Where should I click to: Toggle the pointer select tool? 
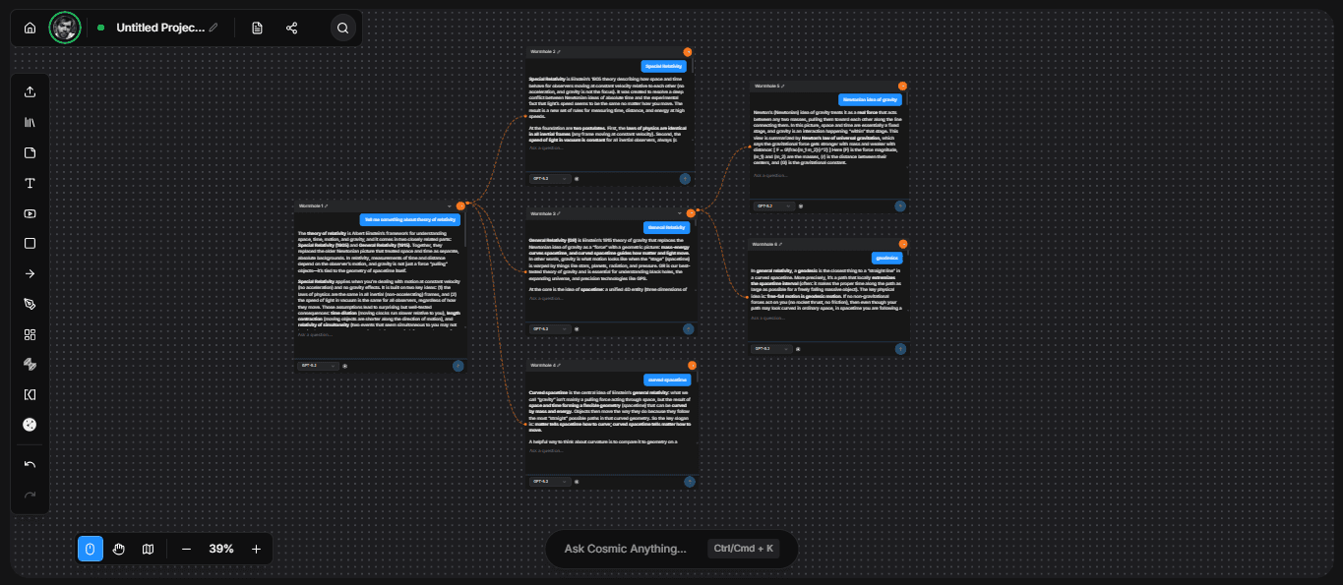(91, 549)
